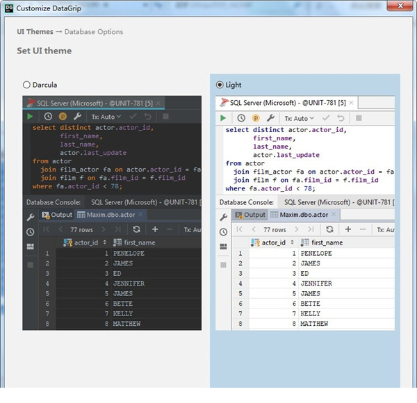
Task: Click first page icon in Light results toolbar
Action: pyautogui.click(x=239, y=229)
